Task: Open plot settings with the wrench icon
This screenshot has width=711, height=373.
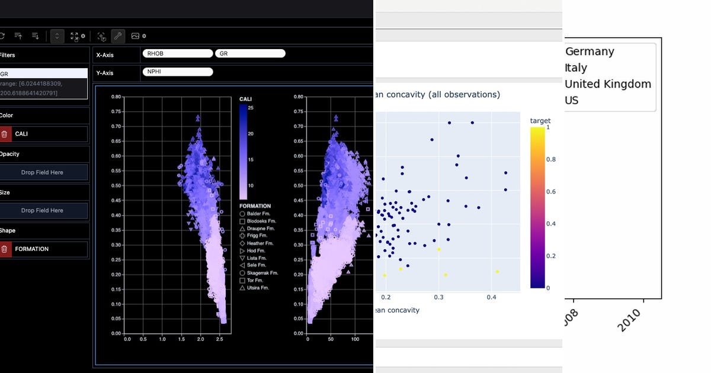Action: (x=118, y=36)
